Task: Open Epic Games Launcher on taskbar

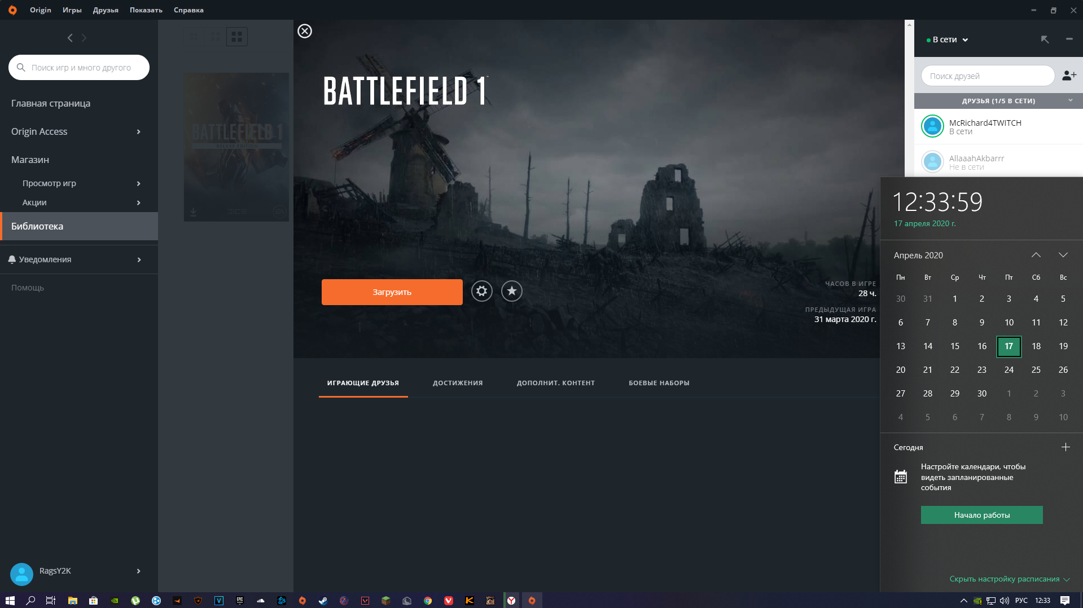Action: pyautogui.click(x=240, y=601)
